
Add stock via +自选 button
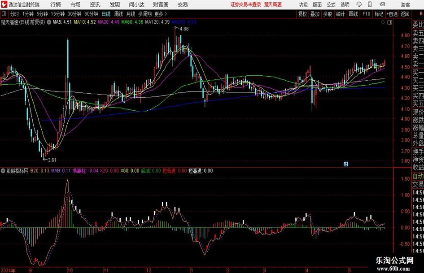tap(392, 14)
